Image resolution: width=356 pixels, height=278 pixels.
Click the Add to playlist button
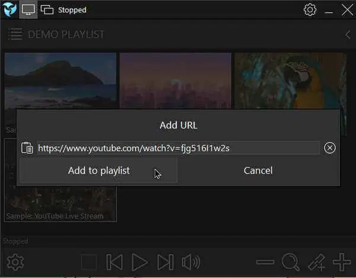click(98, 171)
